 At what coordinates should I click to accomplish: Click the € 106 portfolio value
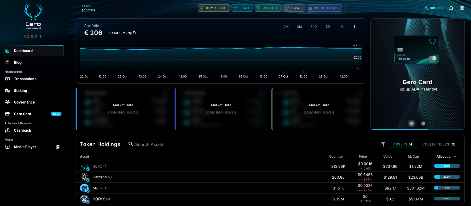[93, 33]
